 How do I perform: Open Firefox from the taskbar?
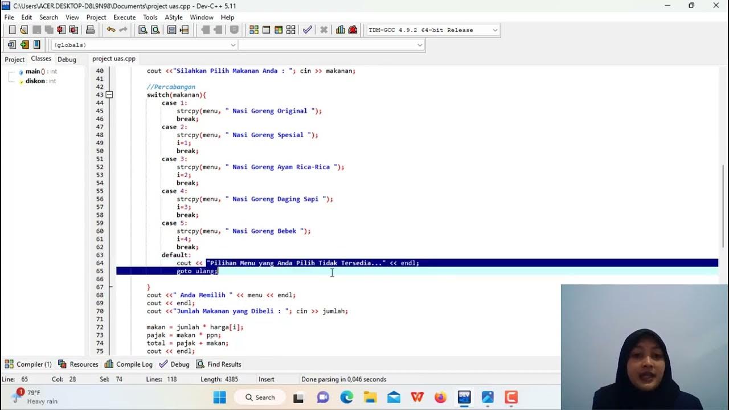[x=440, y=397]
